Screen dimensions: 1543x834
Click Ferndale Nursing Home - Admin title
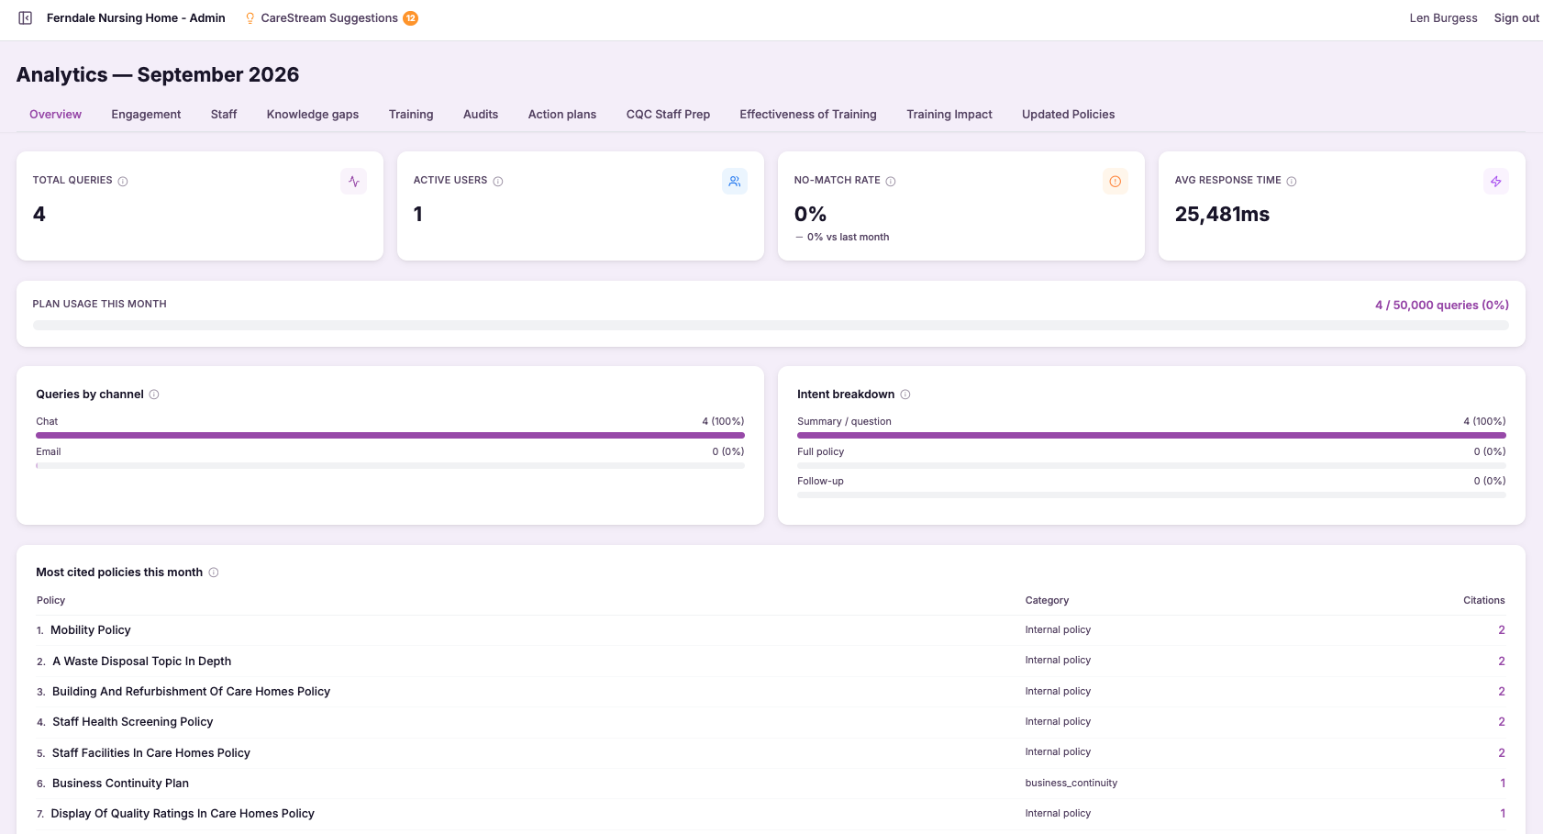pyautogui.click(x=136, y=18)
